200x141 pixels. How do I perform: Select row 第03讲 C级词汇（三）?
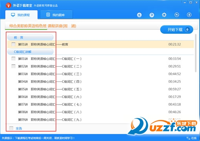pyautogui.click(x=101, y=74)
